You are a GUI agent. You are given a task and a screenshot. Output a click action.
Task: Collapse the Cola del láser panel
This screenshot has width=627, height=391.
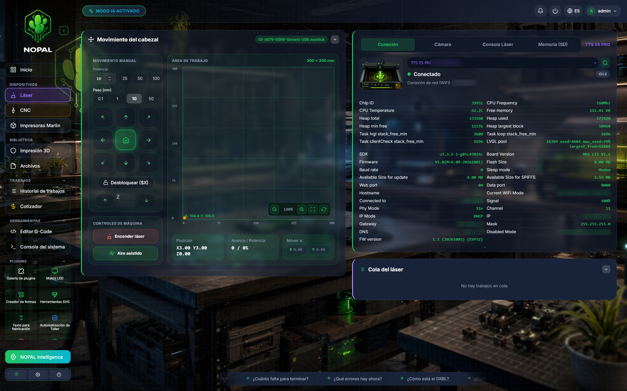click(606, 269)
